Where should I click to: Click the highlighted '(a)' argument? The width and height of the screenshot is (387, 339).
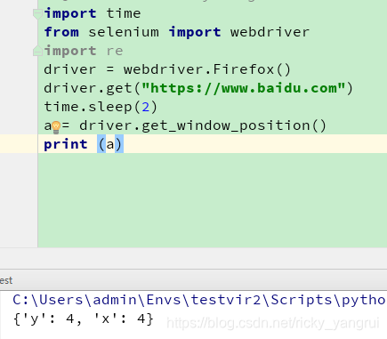110,144
